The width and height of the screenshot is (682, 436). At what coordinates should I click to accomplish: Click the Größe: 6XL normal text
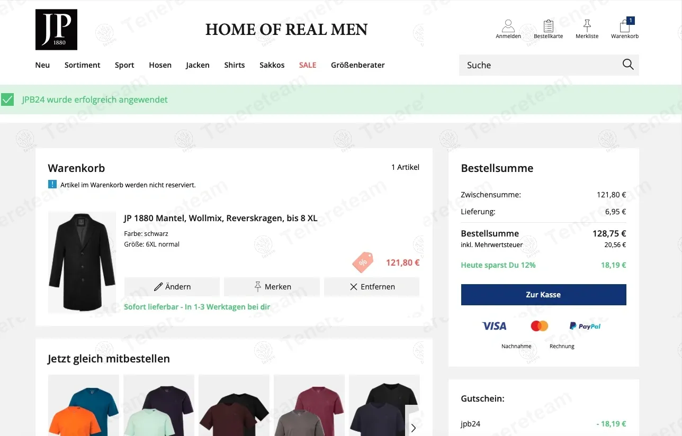(152, 244)
